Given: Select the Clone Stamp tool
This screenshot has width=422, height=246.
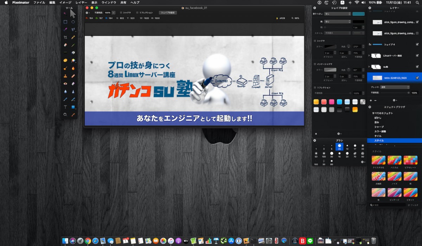Looking at the screenshot, I should pyautogui.click(x=65, y=76).
